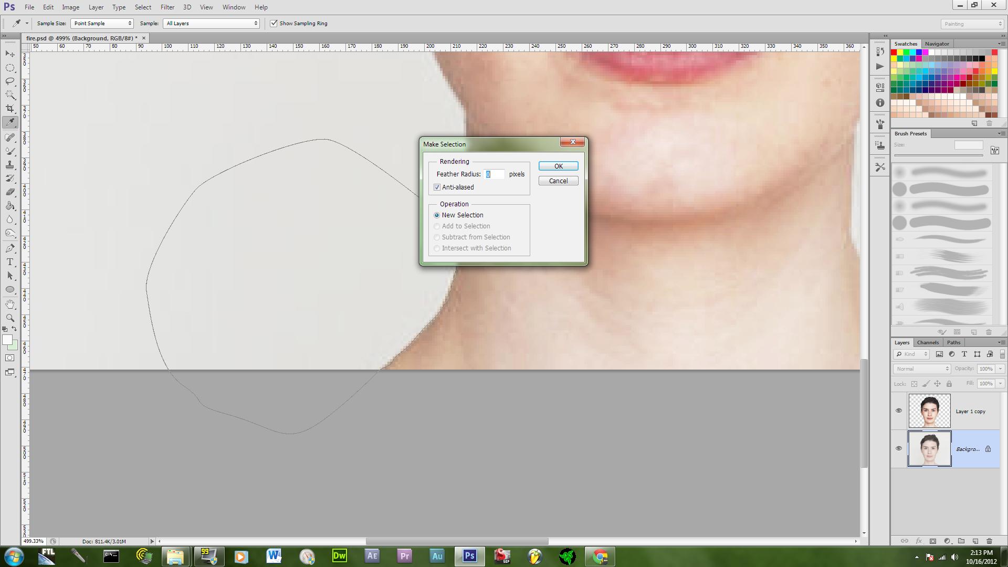Open the History panel icon
This screenshot has height=567, width=1008.
[x=880, y=51]
